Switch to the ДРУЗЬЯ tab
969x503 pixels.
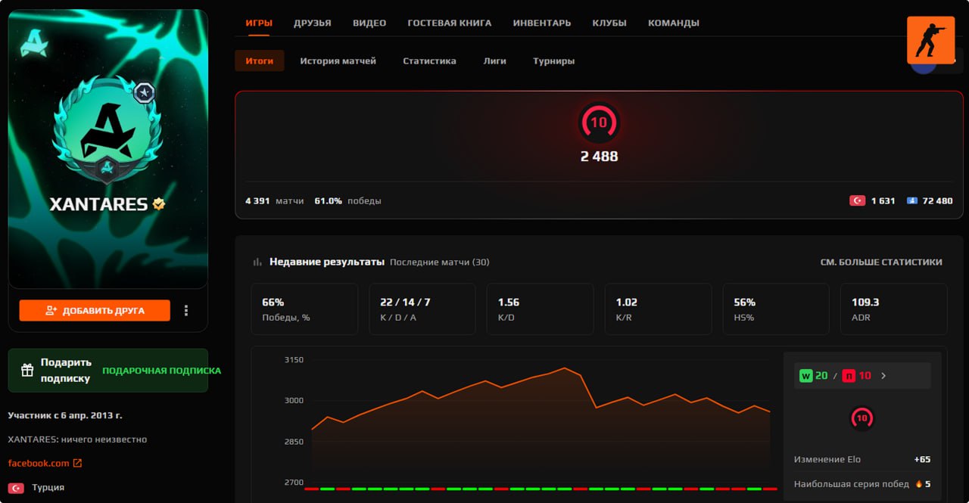pyautogui.click(x=312, y=23)
